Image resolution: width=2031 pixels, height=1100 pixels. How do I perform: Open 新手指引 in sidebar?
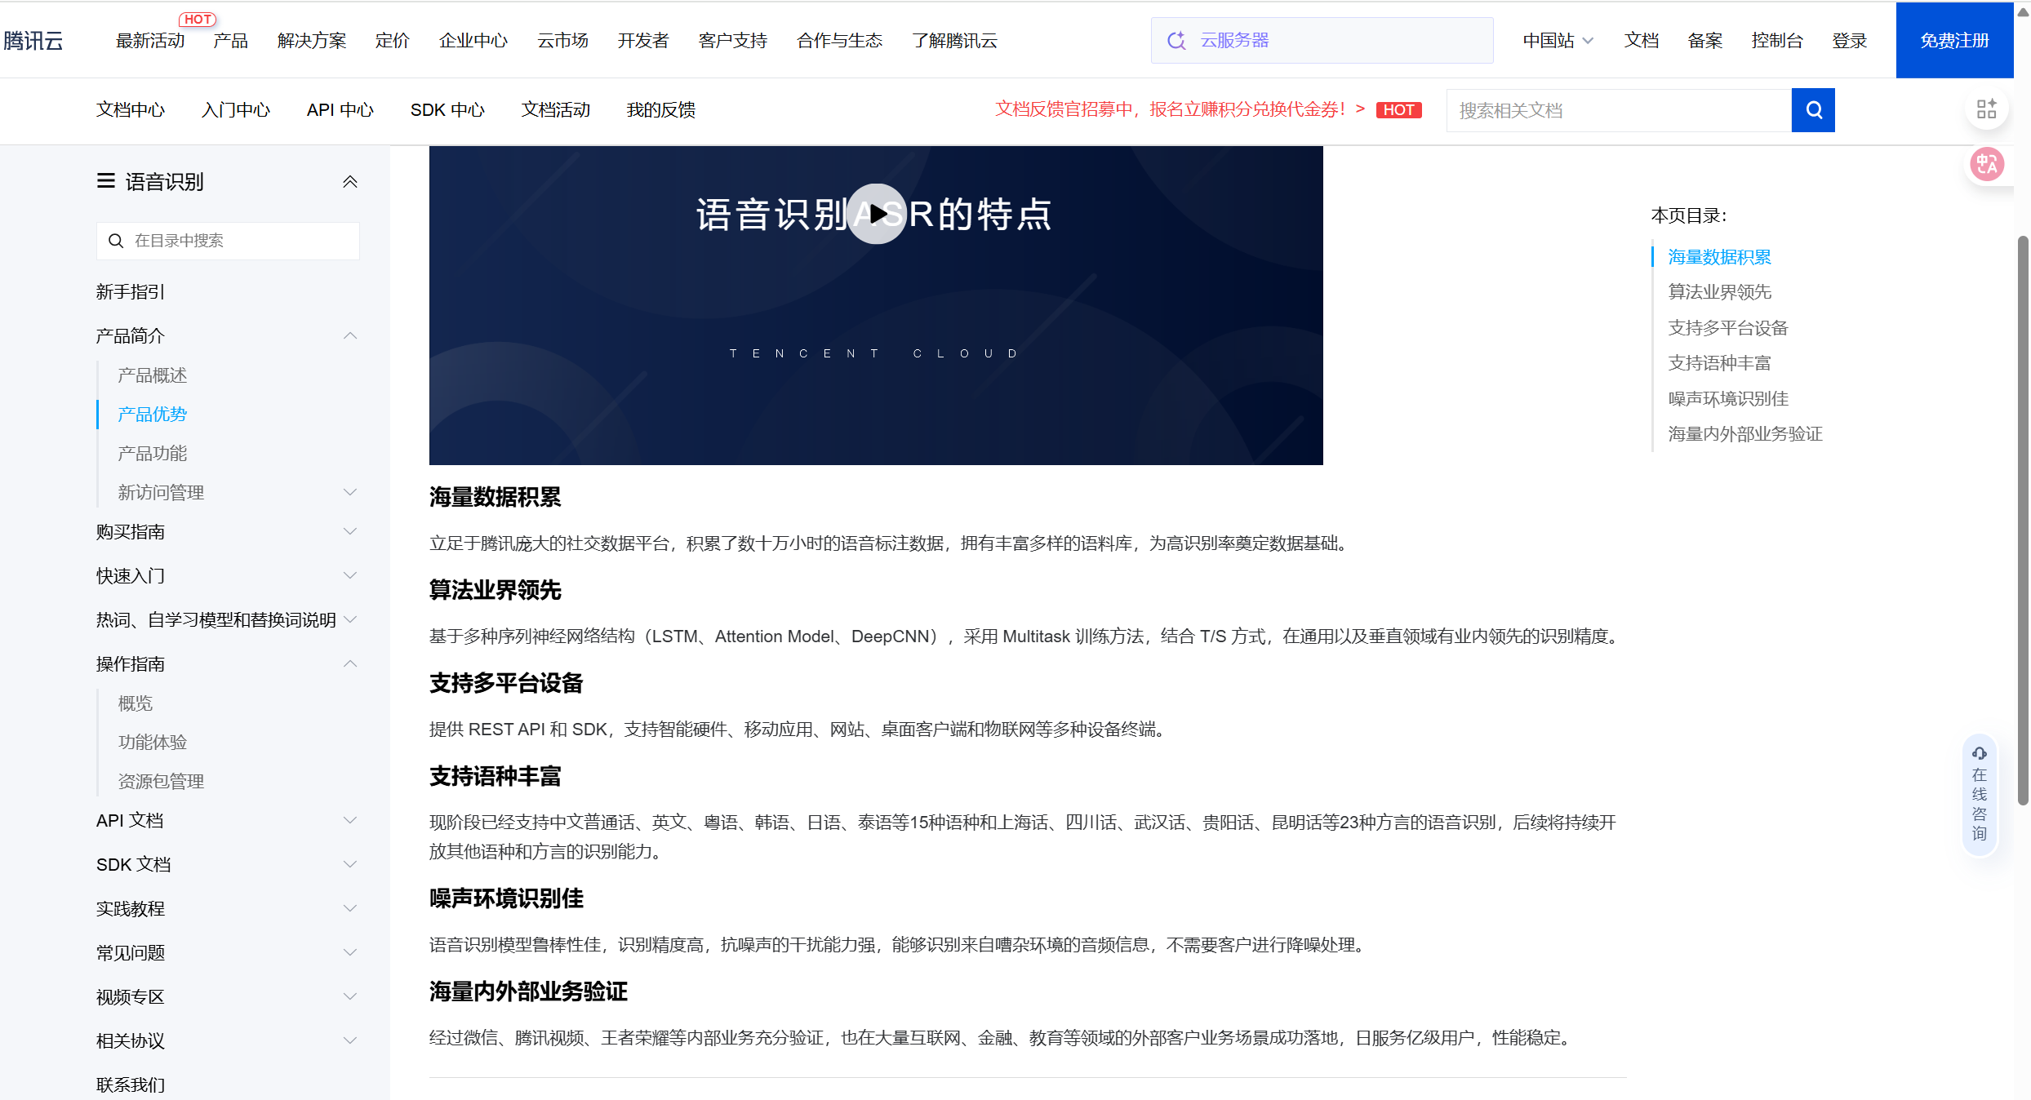(x=131, y=291)
